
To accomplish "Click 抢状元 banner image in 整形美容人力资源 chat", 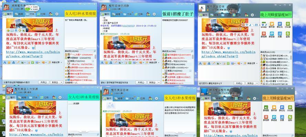I will (33, 108).
